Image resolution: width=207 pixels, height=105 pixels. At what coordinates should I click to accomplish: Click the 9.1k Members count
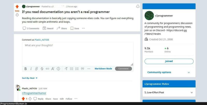click(149, 50)
